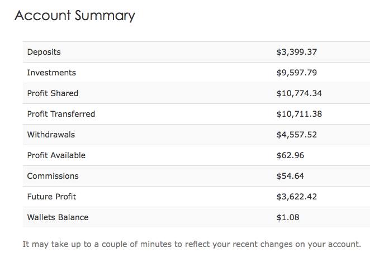Select the Profit Available label
This screenshot has width=370, height=262.
coord(56,155)
